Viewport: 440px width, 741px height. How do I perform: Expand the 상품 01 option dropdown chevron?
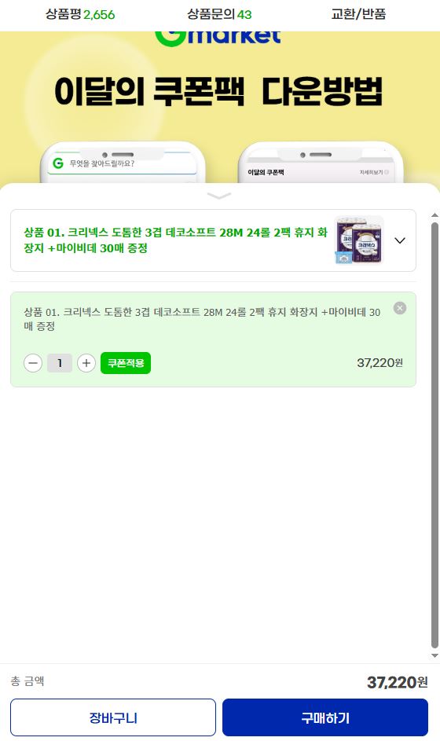point(400,240)
